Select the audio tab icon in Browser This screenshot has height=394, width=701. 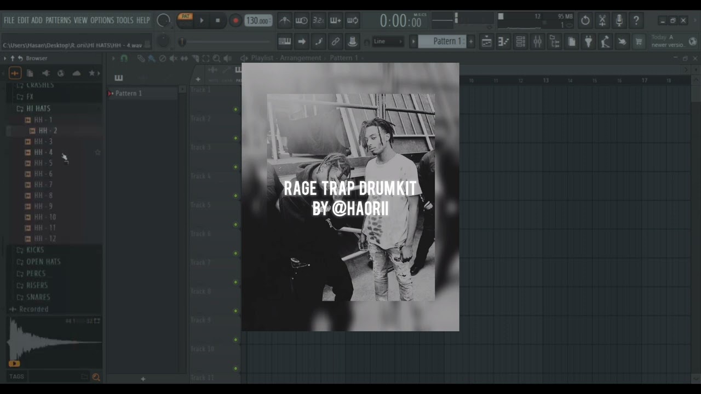15,73
